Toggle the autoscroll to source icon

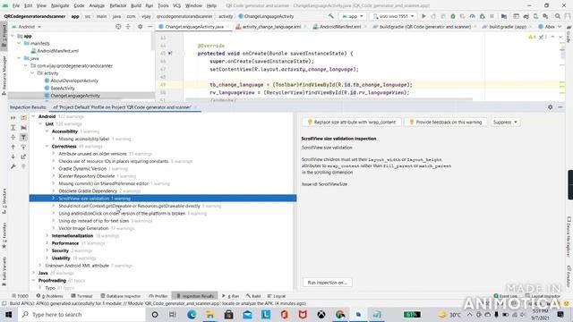tap(23, 147)
